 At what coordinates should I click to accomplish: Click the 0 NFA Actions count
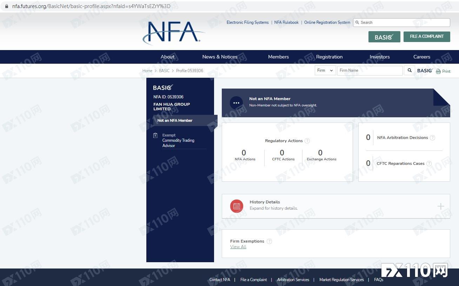pos(244,153)
